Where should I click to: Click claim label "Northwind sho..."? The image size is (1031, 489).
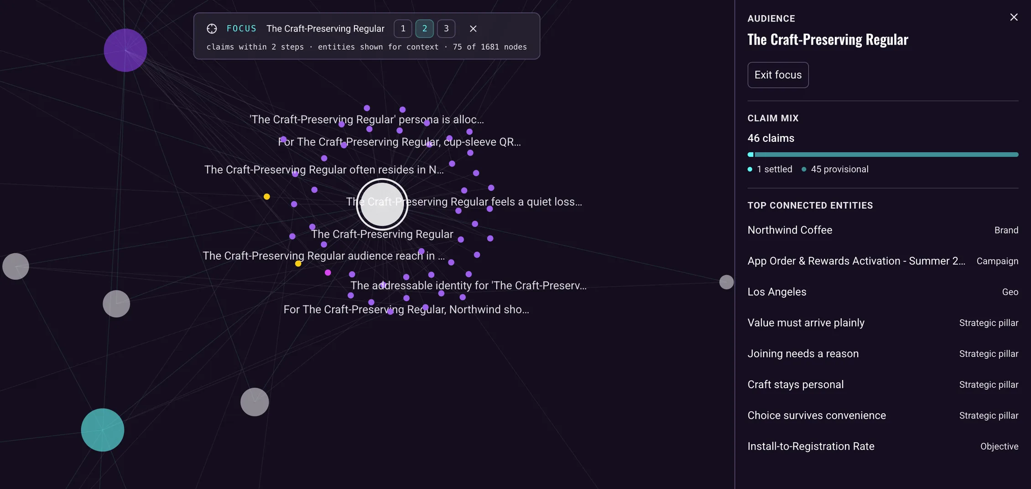[406, 310]
